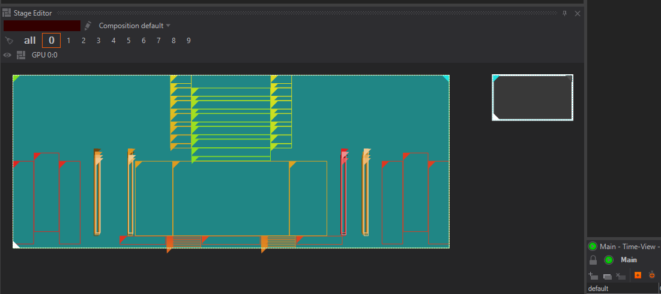Click the duplicate track icon in timeline toolbar
This screenshot has height=294, width=661.
(x=607, y=275)
